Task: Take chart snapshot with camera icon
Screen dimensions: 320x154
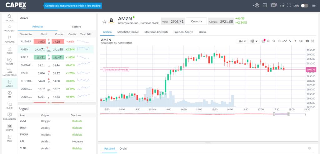Action: [x=307, y=41]
